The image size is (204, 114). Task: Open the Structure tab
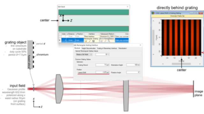coord(77,48)
